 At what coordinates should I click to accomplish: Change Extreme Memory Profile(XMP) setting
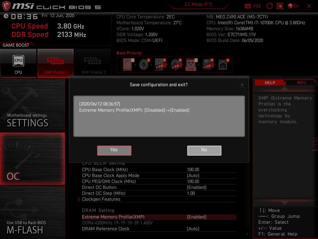click(159, 217)
